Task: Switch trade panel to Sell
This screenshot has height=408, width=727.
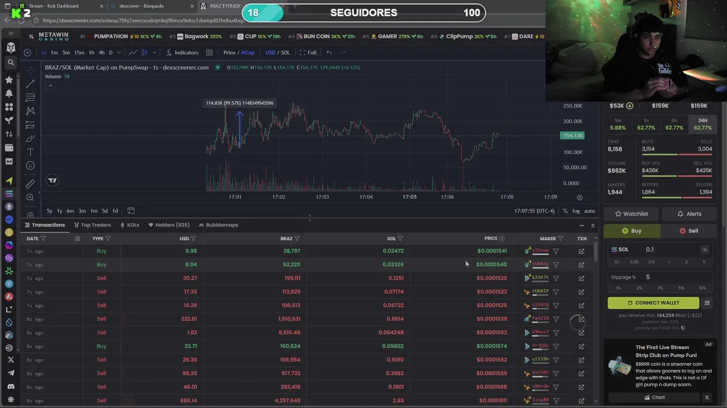Action: click(x=688, y=231)
